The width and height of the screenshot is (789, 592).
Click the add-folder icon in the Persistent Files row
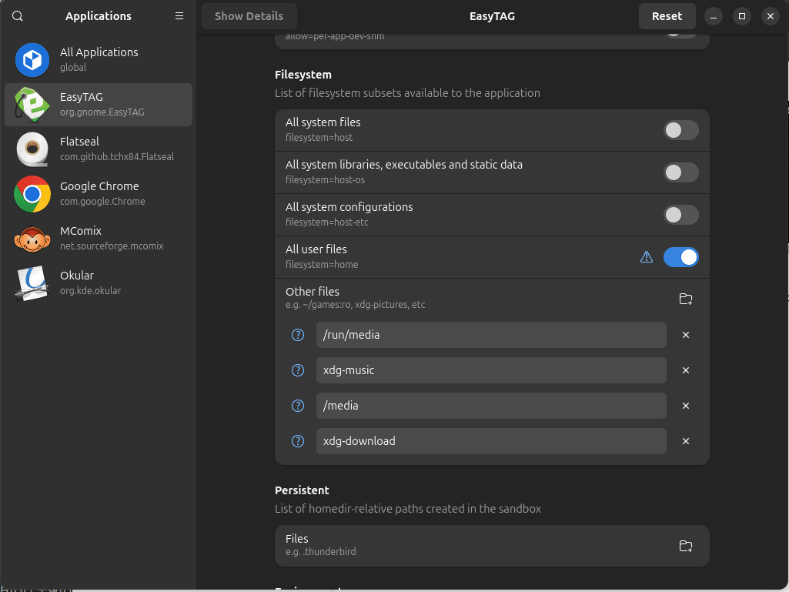click(686, 547)
